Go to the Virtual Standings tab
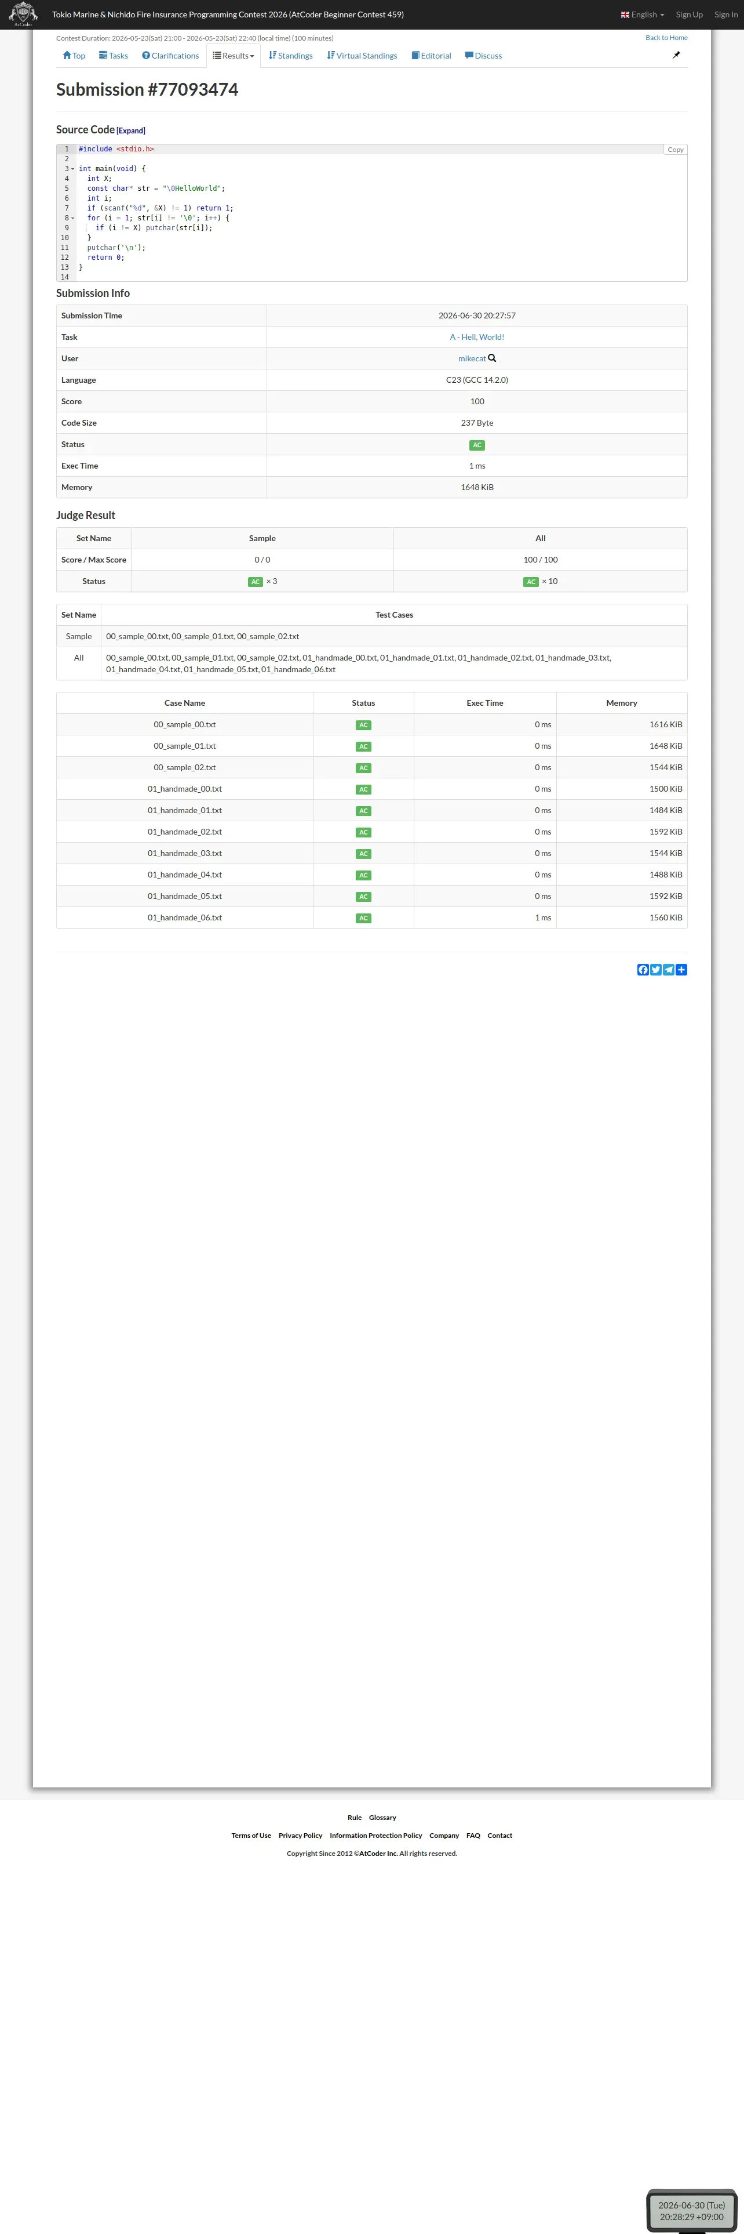This screenshot has width=744, height=2234. [x=362, y=56]
